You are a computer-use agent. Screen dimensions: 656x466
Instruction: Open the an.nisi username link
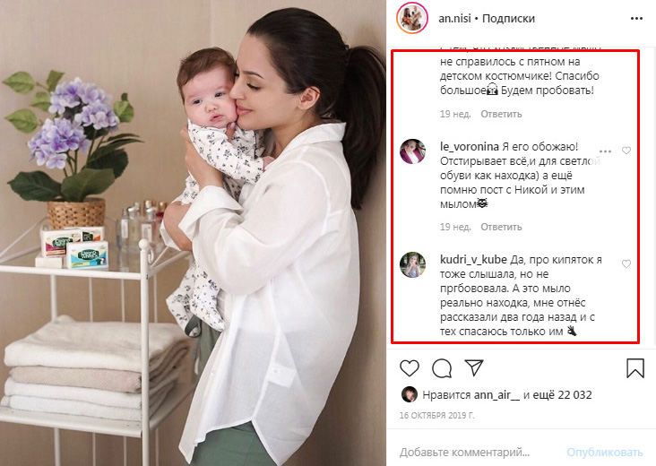tap(454, 19)
